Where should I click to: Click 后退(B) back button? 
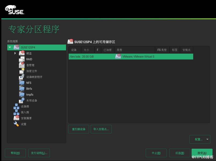(x=180, y=153)
